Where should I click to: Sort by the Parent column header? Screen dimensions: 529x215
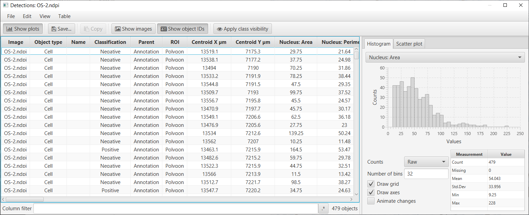(146, 42)
